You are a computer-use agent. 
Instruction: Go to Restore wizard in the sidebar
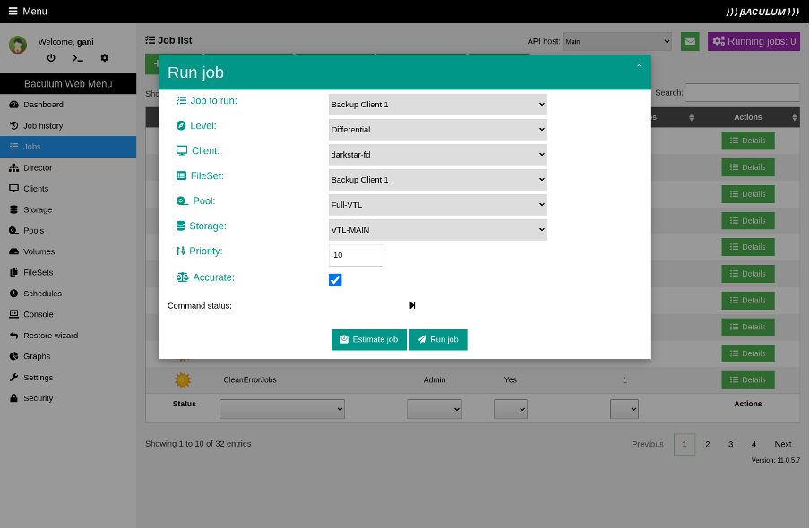50,336
